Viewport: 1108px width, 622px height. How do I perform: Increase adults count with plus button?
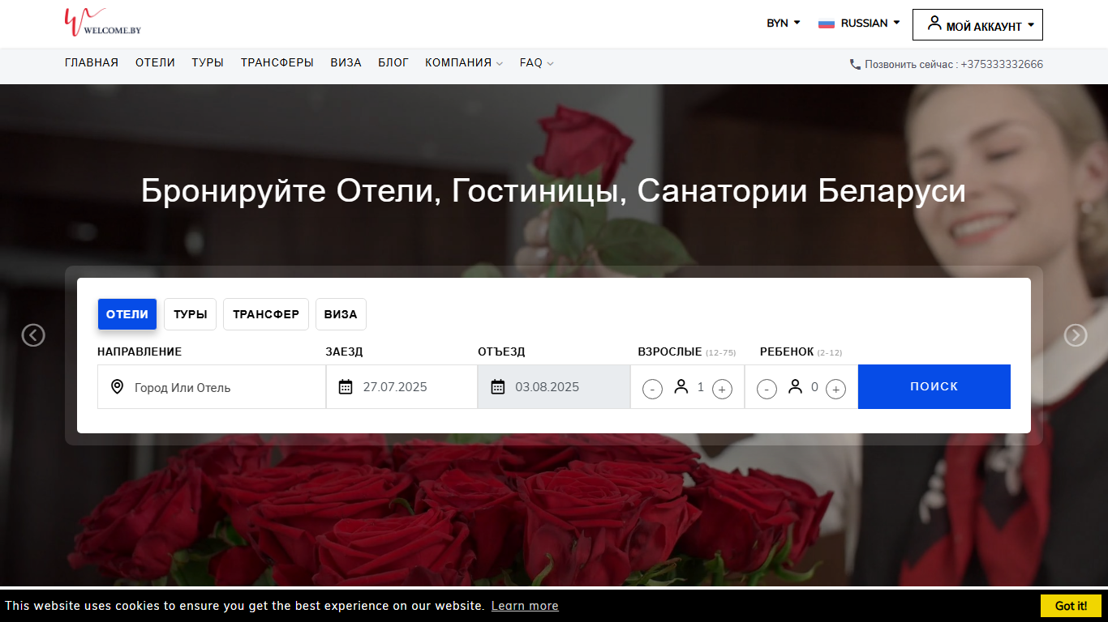[722, 390]
